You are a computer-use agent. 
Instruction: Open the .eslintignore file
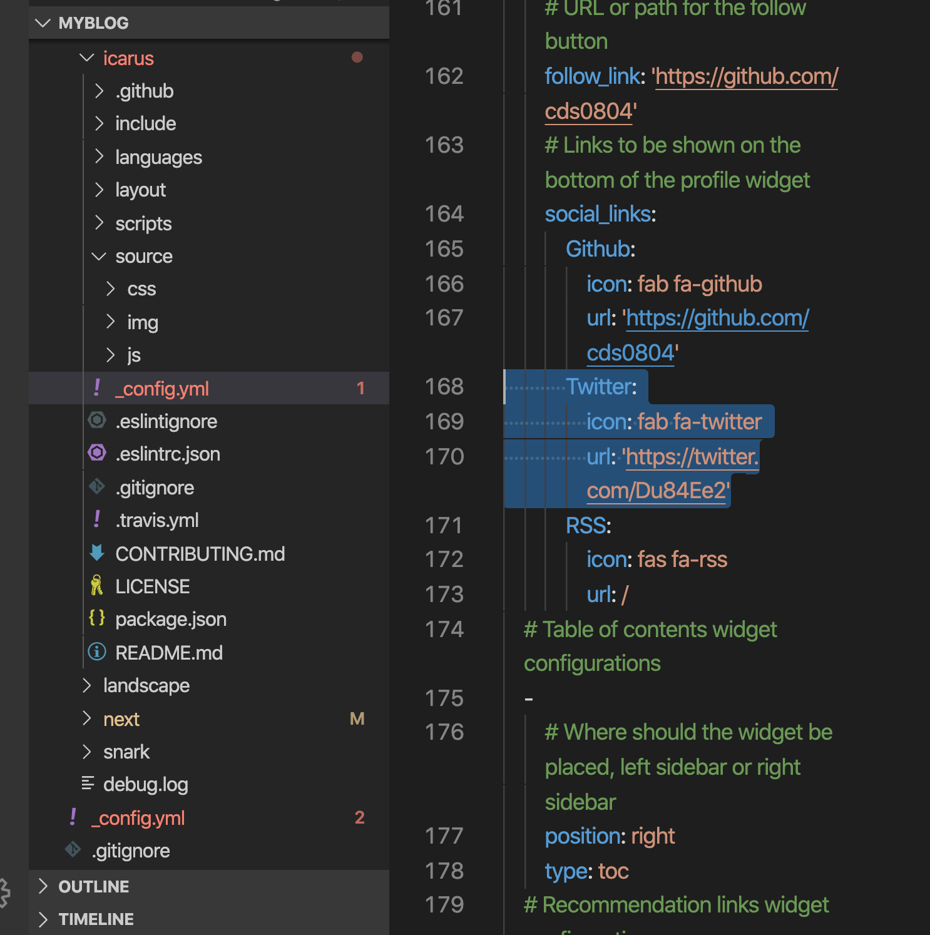166,421
